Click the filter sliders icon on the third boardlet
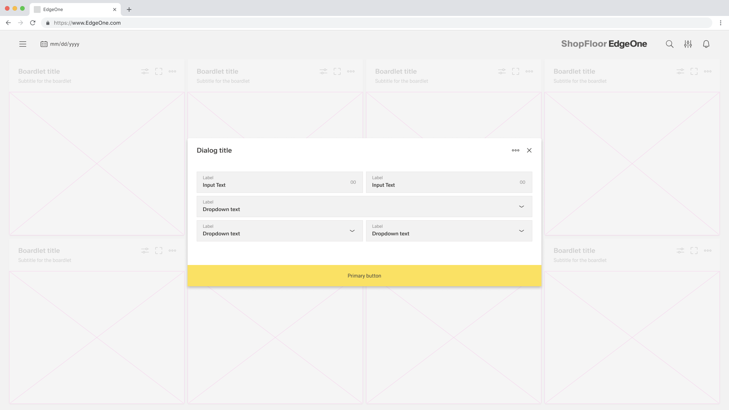Image resolution: width=729 pixels, height=410 pixels. [x=502, y=71]
